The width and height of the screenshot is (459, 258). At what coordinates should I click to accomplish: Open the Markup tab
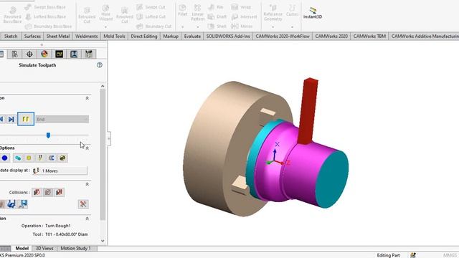coord(171,37)
